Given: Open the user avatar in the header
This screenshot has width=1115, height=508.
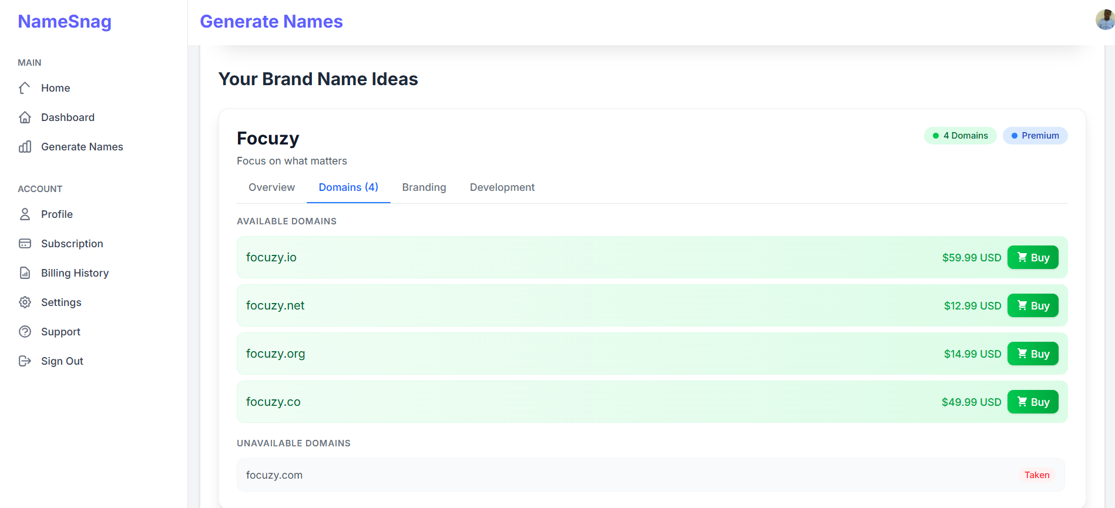Looking at the screenshot, I should click(x=1105, y=20).
